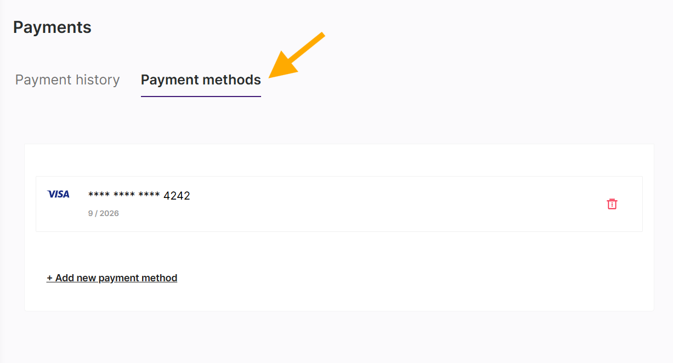Click the first masked asterisk group

point(99,195)
